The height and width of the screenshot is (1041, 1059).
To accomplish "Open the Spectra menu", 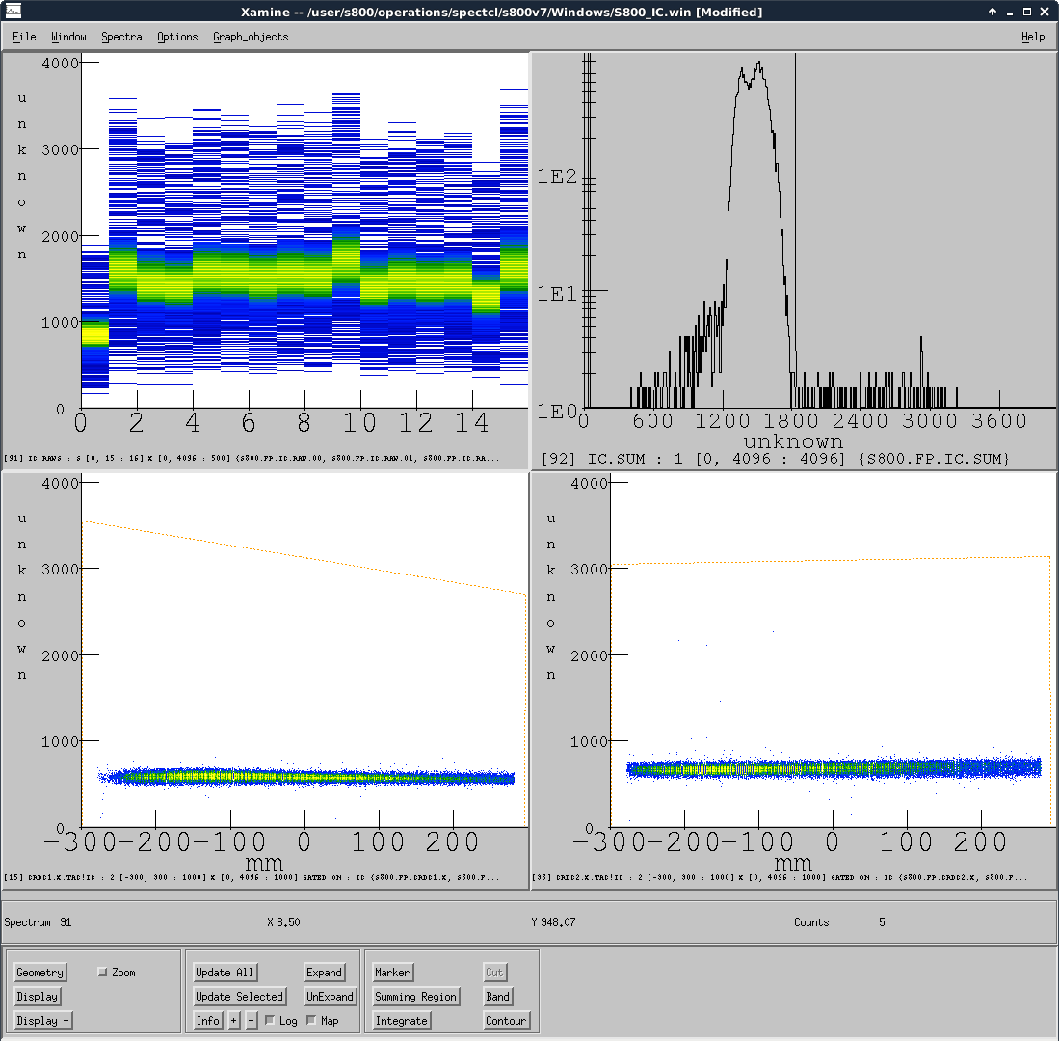I will 121,37.
